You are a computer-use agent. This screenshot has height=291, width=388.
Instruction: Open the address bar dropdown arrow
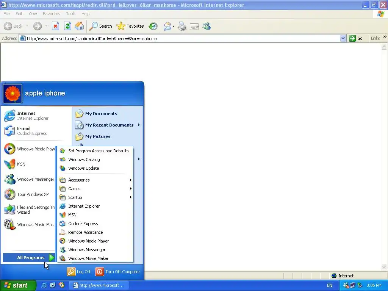pos(343,38)
